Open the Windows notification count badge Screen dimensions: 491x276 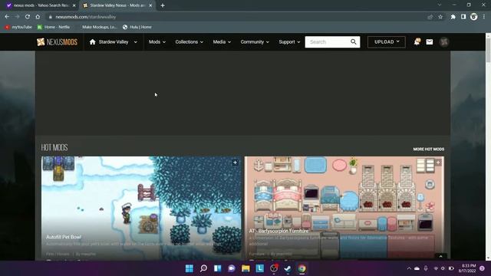483,268
